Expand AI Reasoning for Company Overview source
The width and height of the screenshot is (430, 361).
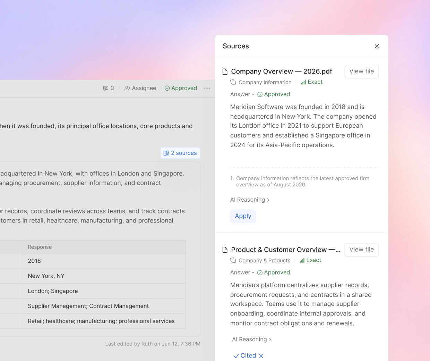250,200
